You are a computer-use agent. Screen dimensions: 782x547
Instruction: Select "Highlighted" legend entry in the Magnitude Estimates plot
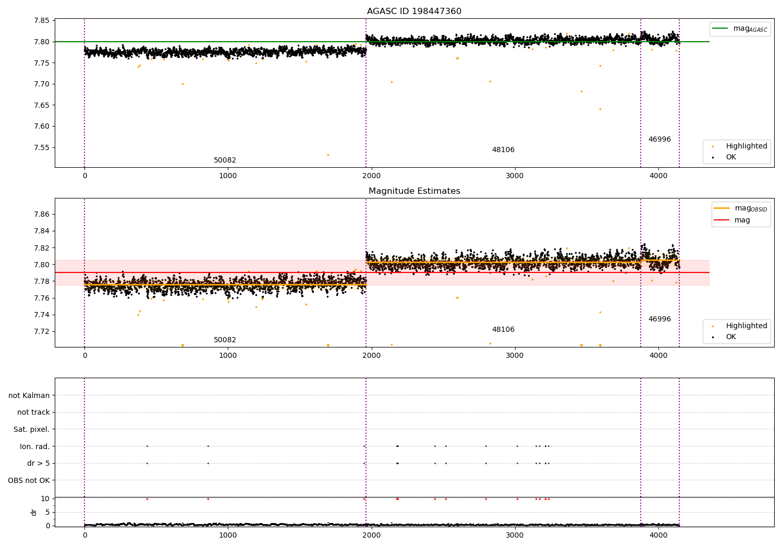(x=739, y=326)
